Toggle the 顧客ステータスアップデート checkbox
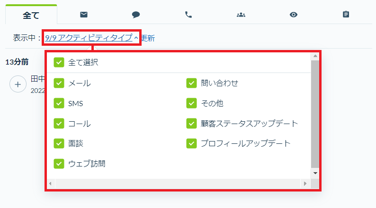The width and height of the screenshot is (376, 208). (191, 124)
